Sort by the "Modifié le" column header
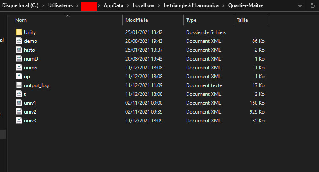This screenshot has height=172, width=319. pos(136,20)
